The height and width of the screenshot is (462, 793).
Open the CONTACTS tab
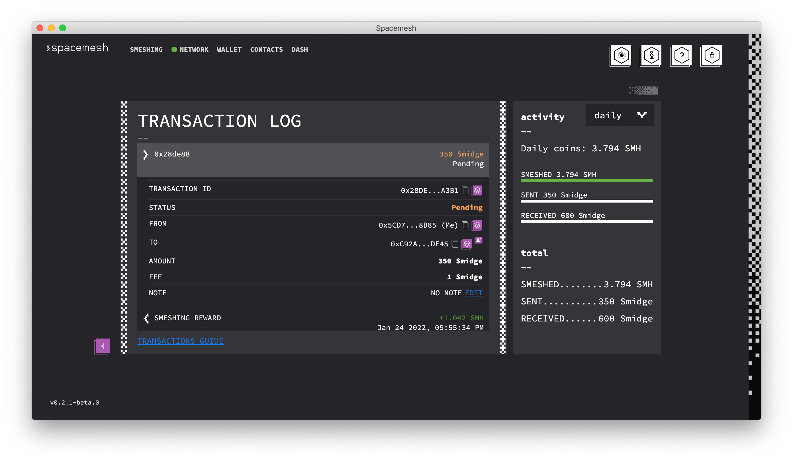[267, 50]
